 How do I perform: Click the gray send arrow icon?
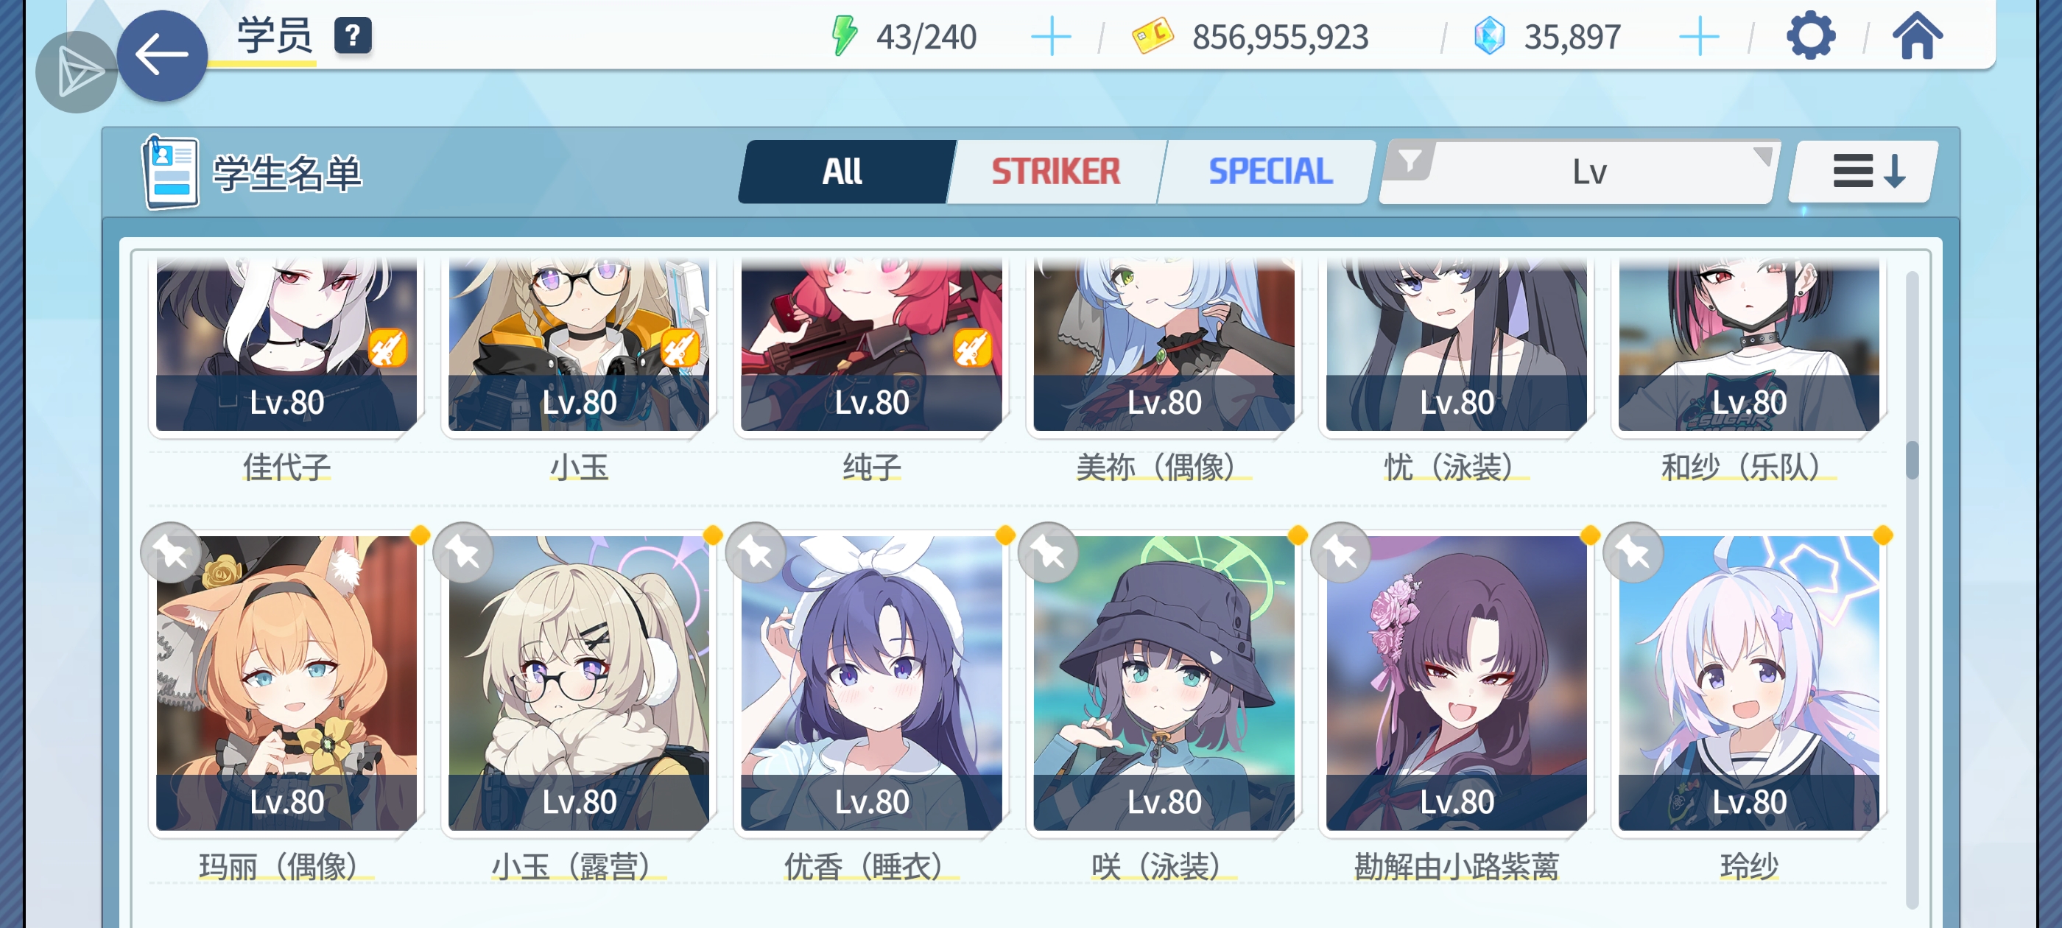click(x=77, y=72)
